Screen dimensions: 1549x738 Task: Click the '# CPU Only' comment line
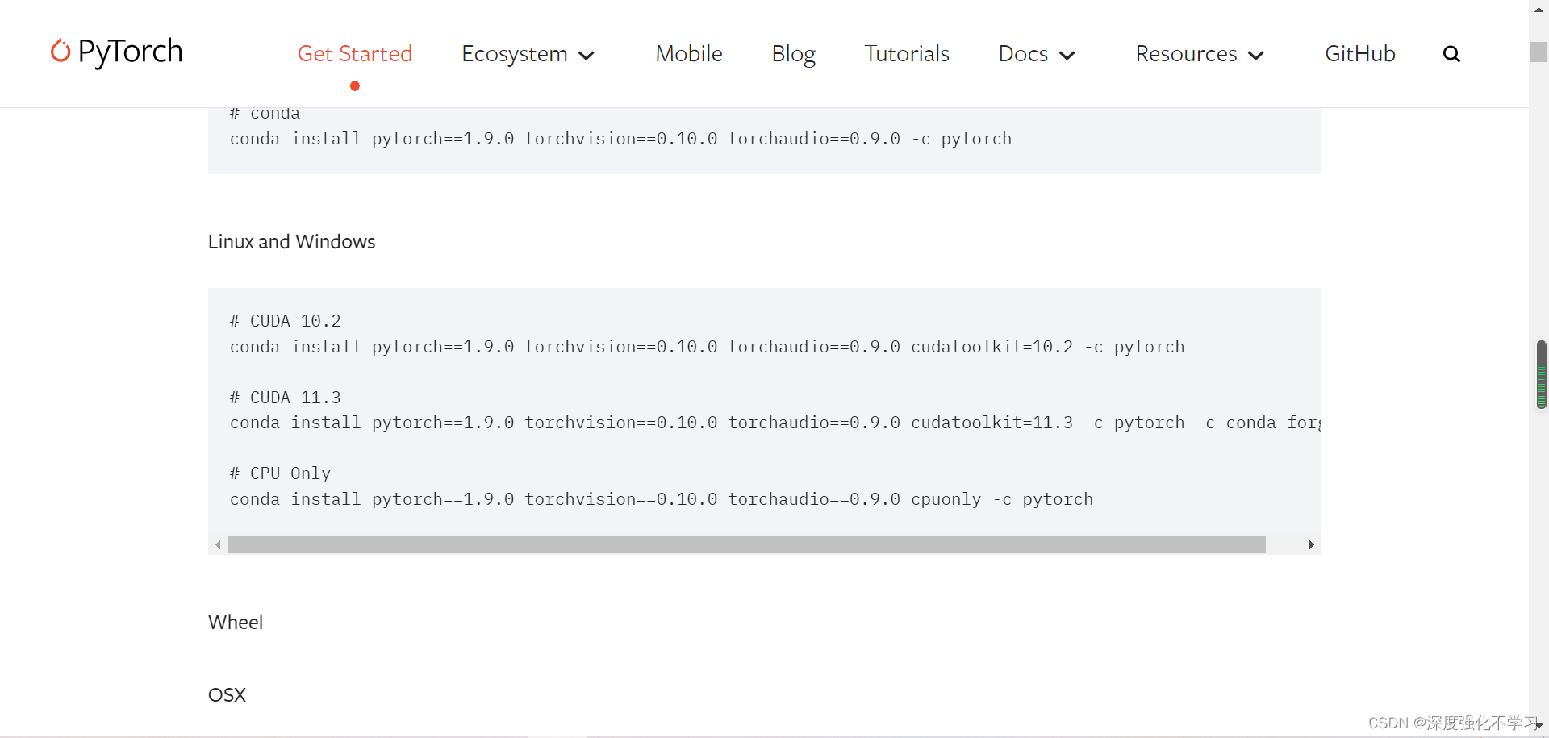tap(281, 473)
